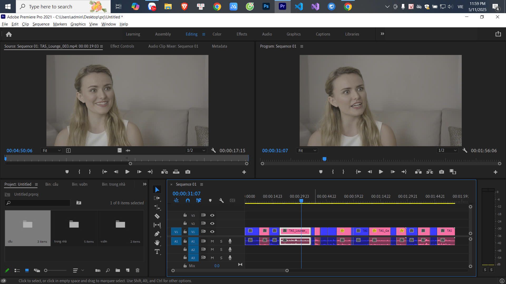The image size is (506, 284).
Task: Toggle Snap in Timeline magnet
Action: point(188,200)
